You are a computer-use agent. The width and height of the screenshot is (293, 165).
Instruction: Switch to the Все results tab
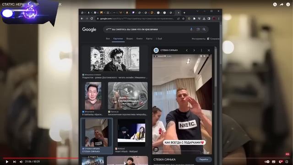click(x=108, y=38)
